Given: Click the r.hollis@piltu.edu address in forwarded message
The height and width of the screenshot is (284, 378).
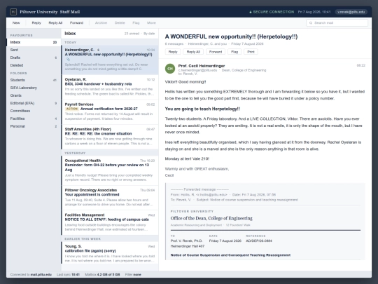Looking at the screenshot, I should tap(211, 195).
